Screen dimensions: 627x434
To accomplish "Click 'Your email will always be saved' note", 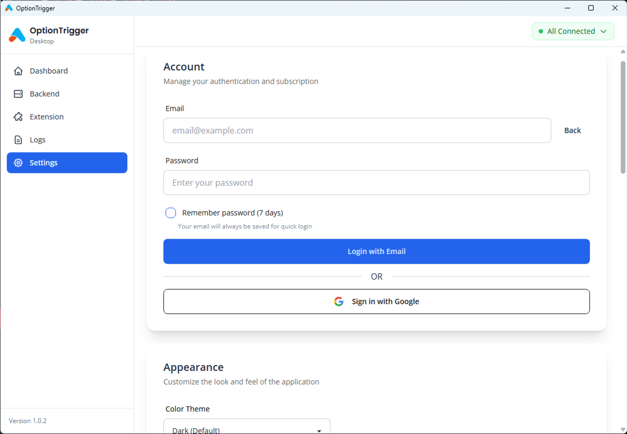I will point(245,226).
